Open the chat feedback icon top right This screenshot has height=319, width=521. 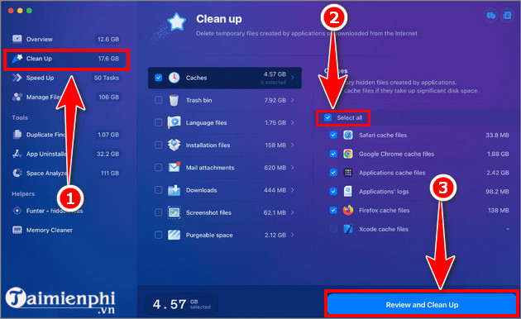click(x=490, y=16)
